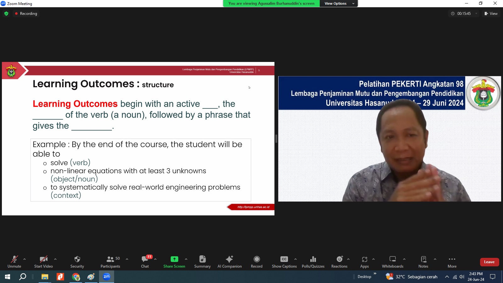Open Polls/Quizzes
This screenshot has height=283, width=503.
pos(313,262)
